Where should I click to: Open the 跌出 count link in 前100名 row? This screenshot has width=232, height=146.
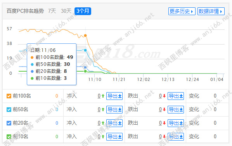pyautogui.click(x=160, y=96)
